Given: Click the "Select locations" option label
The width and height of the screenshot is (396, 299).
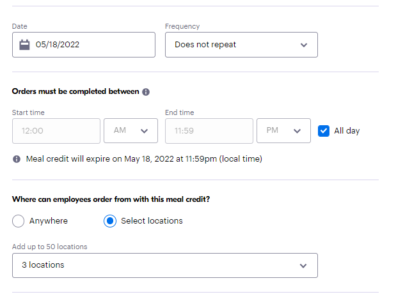Looking at the screenshot, I should (x=152, y=221).
